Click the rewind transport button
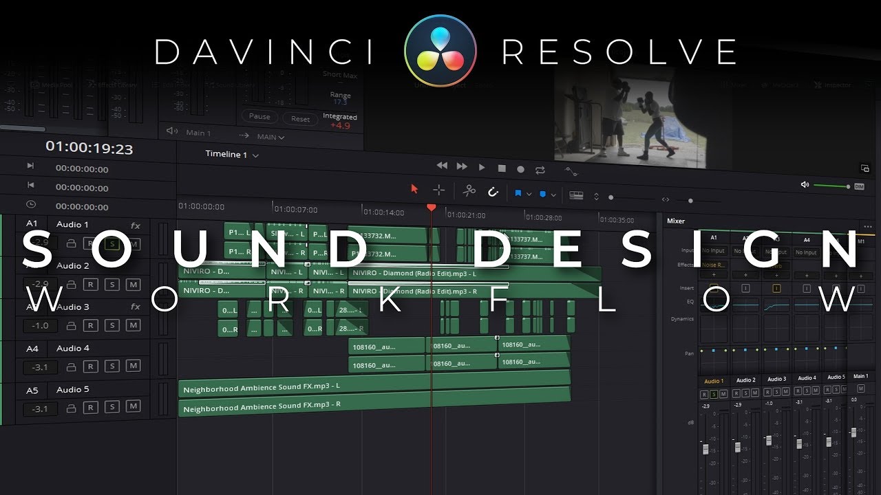Screen dimensions: 881x495 [442, 166]
